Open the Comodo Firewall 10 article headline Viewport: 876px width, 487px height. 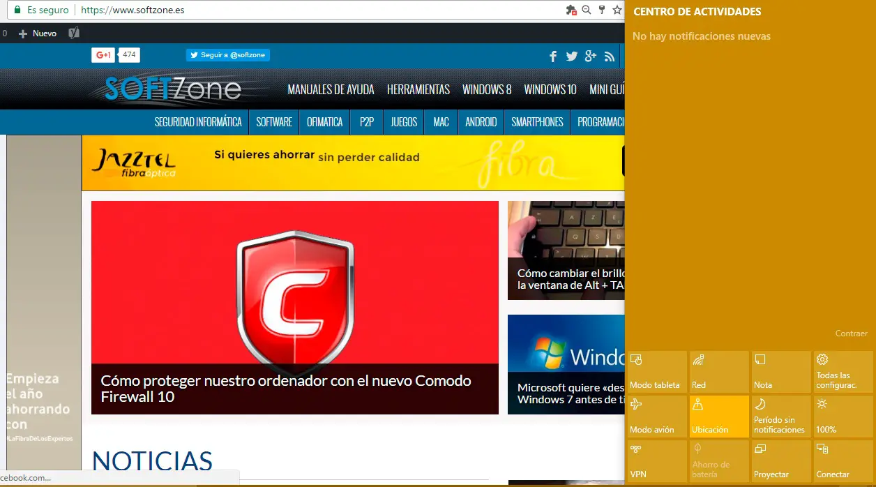286,389
